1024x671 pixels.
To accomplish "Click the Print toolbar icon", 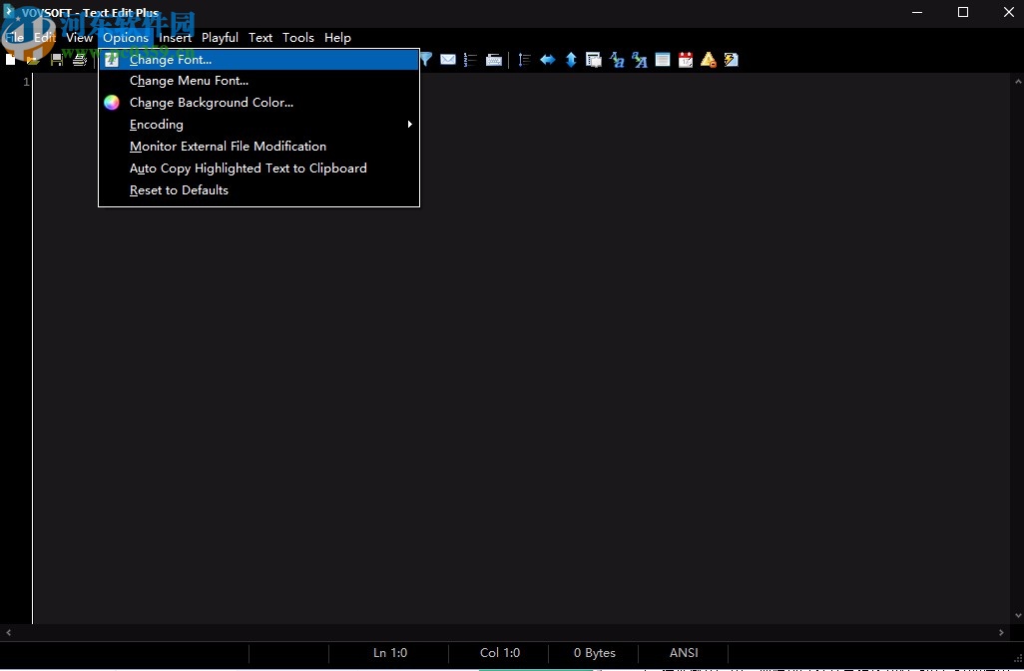I will [80, 59].
